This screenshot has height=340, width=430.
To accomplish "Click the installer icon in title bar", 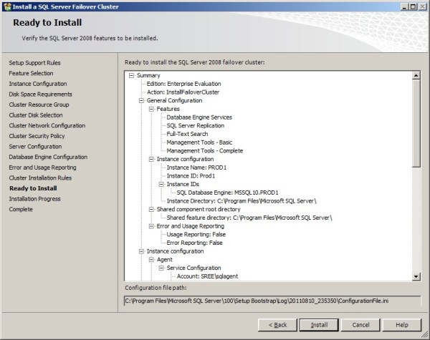I will pyautogui.click(x=6, y=6).
